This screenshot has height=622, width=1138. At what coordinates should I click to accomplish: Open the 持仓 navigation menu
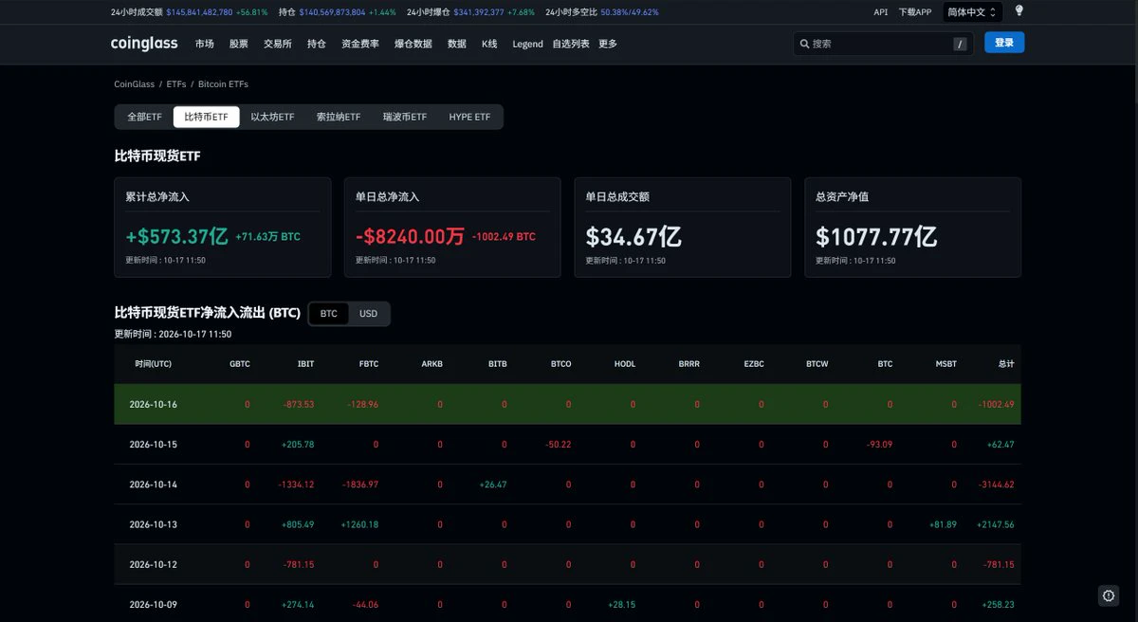317,44
